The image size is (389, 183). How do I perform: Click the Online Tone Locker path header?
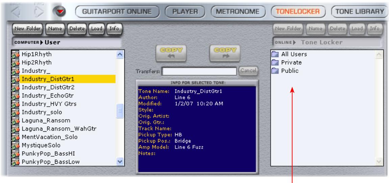coord(327,42)
